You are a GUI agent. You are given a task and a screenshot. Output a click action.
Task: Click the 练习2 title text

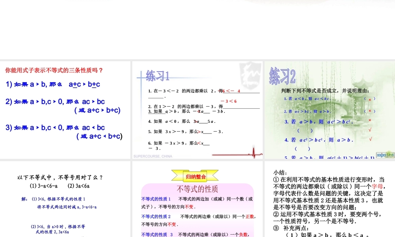point(282,76)
